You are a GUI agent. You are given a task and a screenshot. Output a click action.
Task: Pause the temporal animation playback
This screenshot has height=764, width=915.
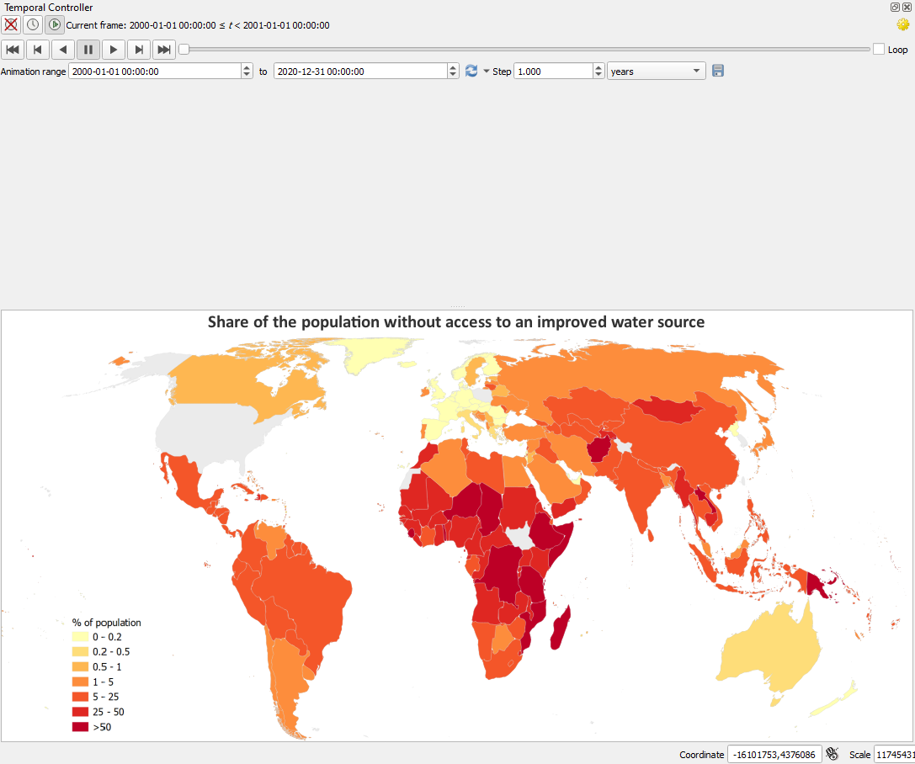tap(88, 49)
